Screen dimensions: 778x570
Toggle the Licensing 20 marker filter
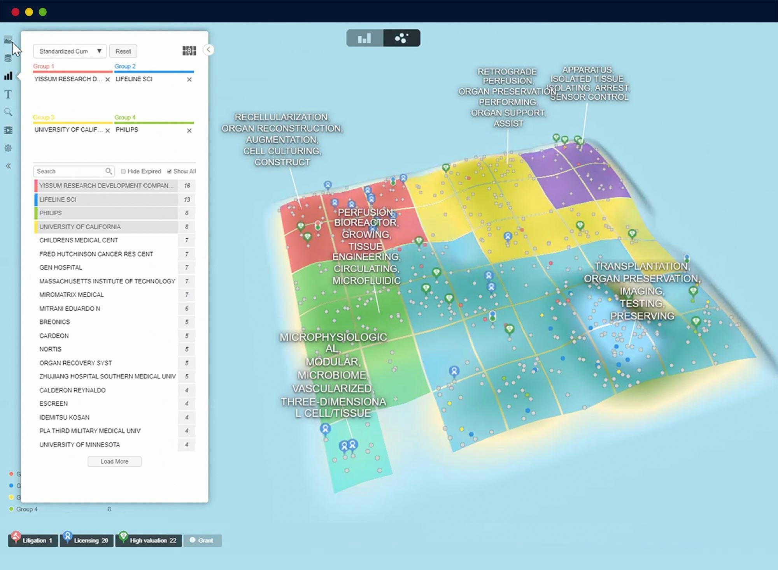coord(86,540)
